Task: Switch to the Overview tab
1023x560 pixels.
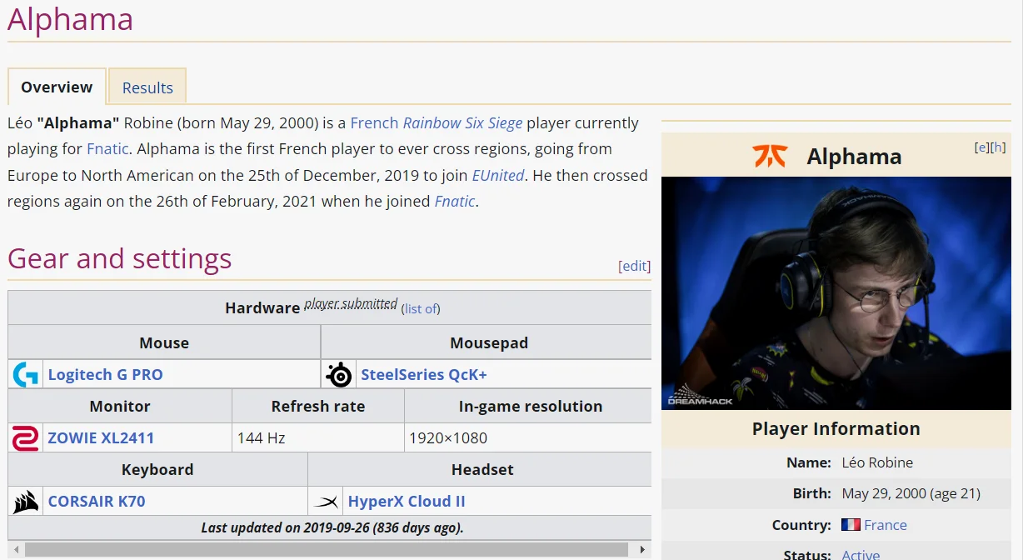Action: (57, 87)
